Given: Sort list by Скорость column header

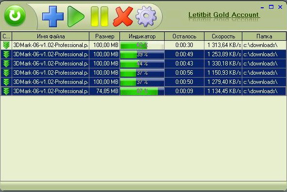Looking at the screenshot, I should click(223, 36).
